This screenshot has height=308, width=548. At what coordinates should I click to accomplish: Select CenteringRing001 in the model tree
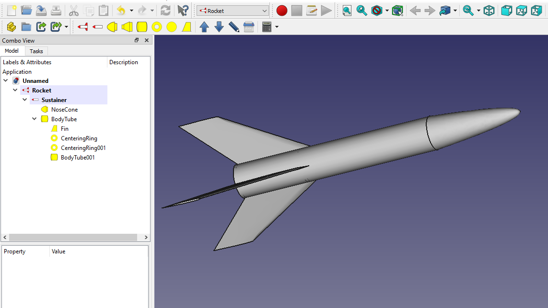click(83, 148)
